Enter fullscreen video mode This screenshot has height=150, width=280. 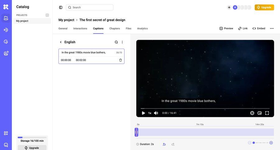click(267, 113)
